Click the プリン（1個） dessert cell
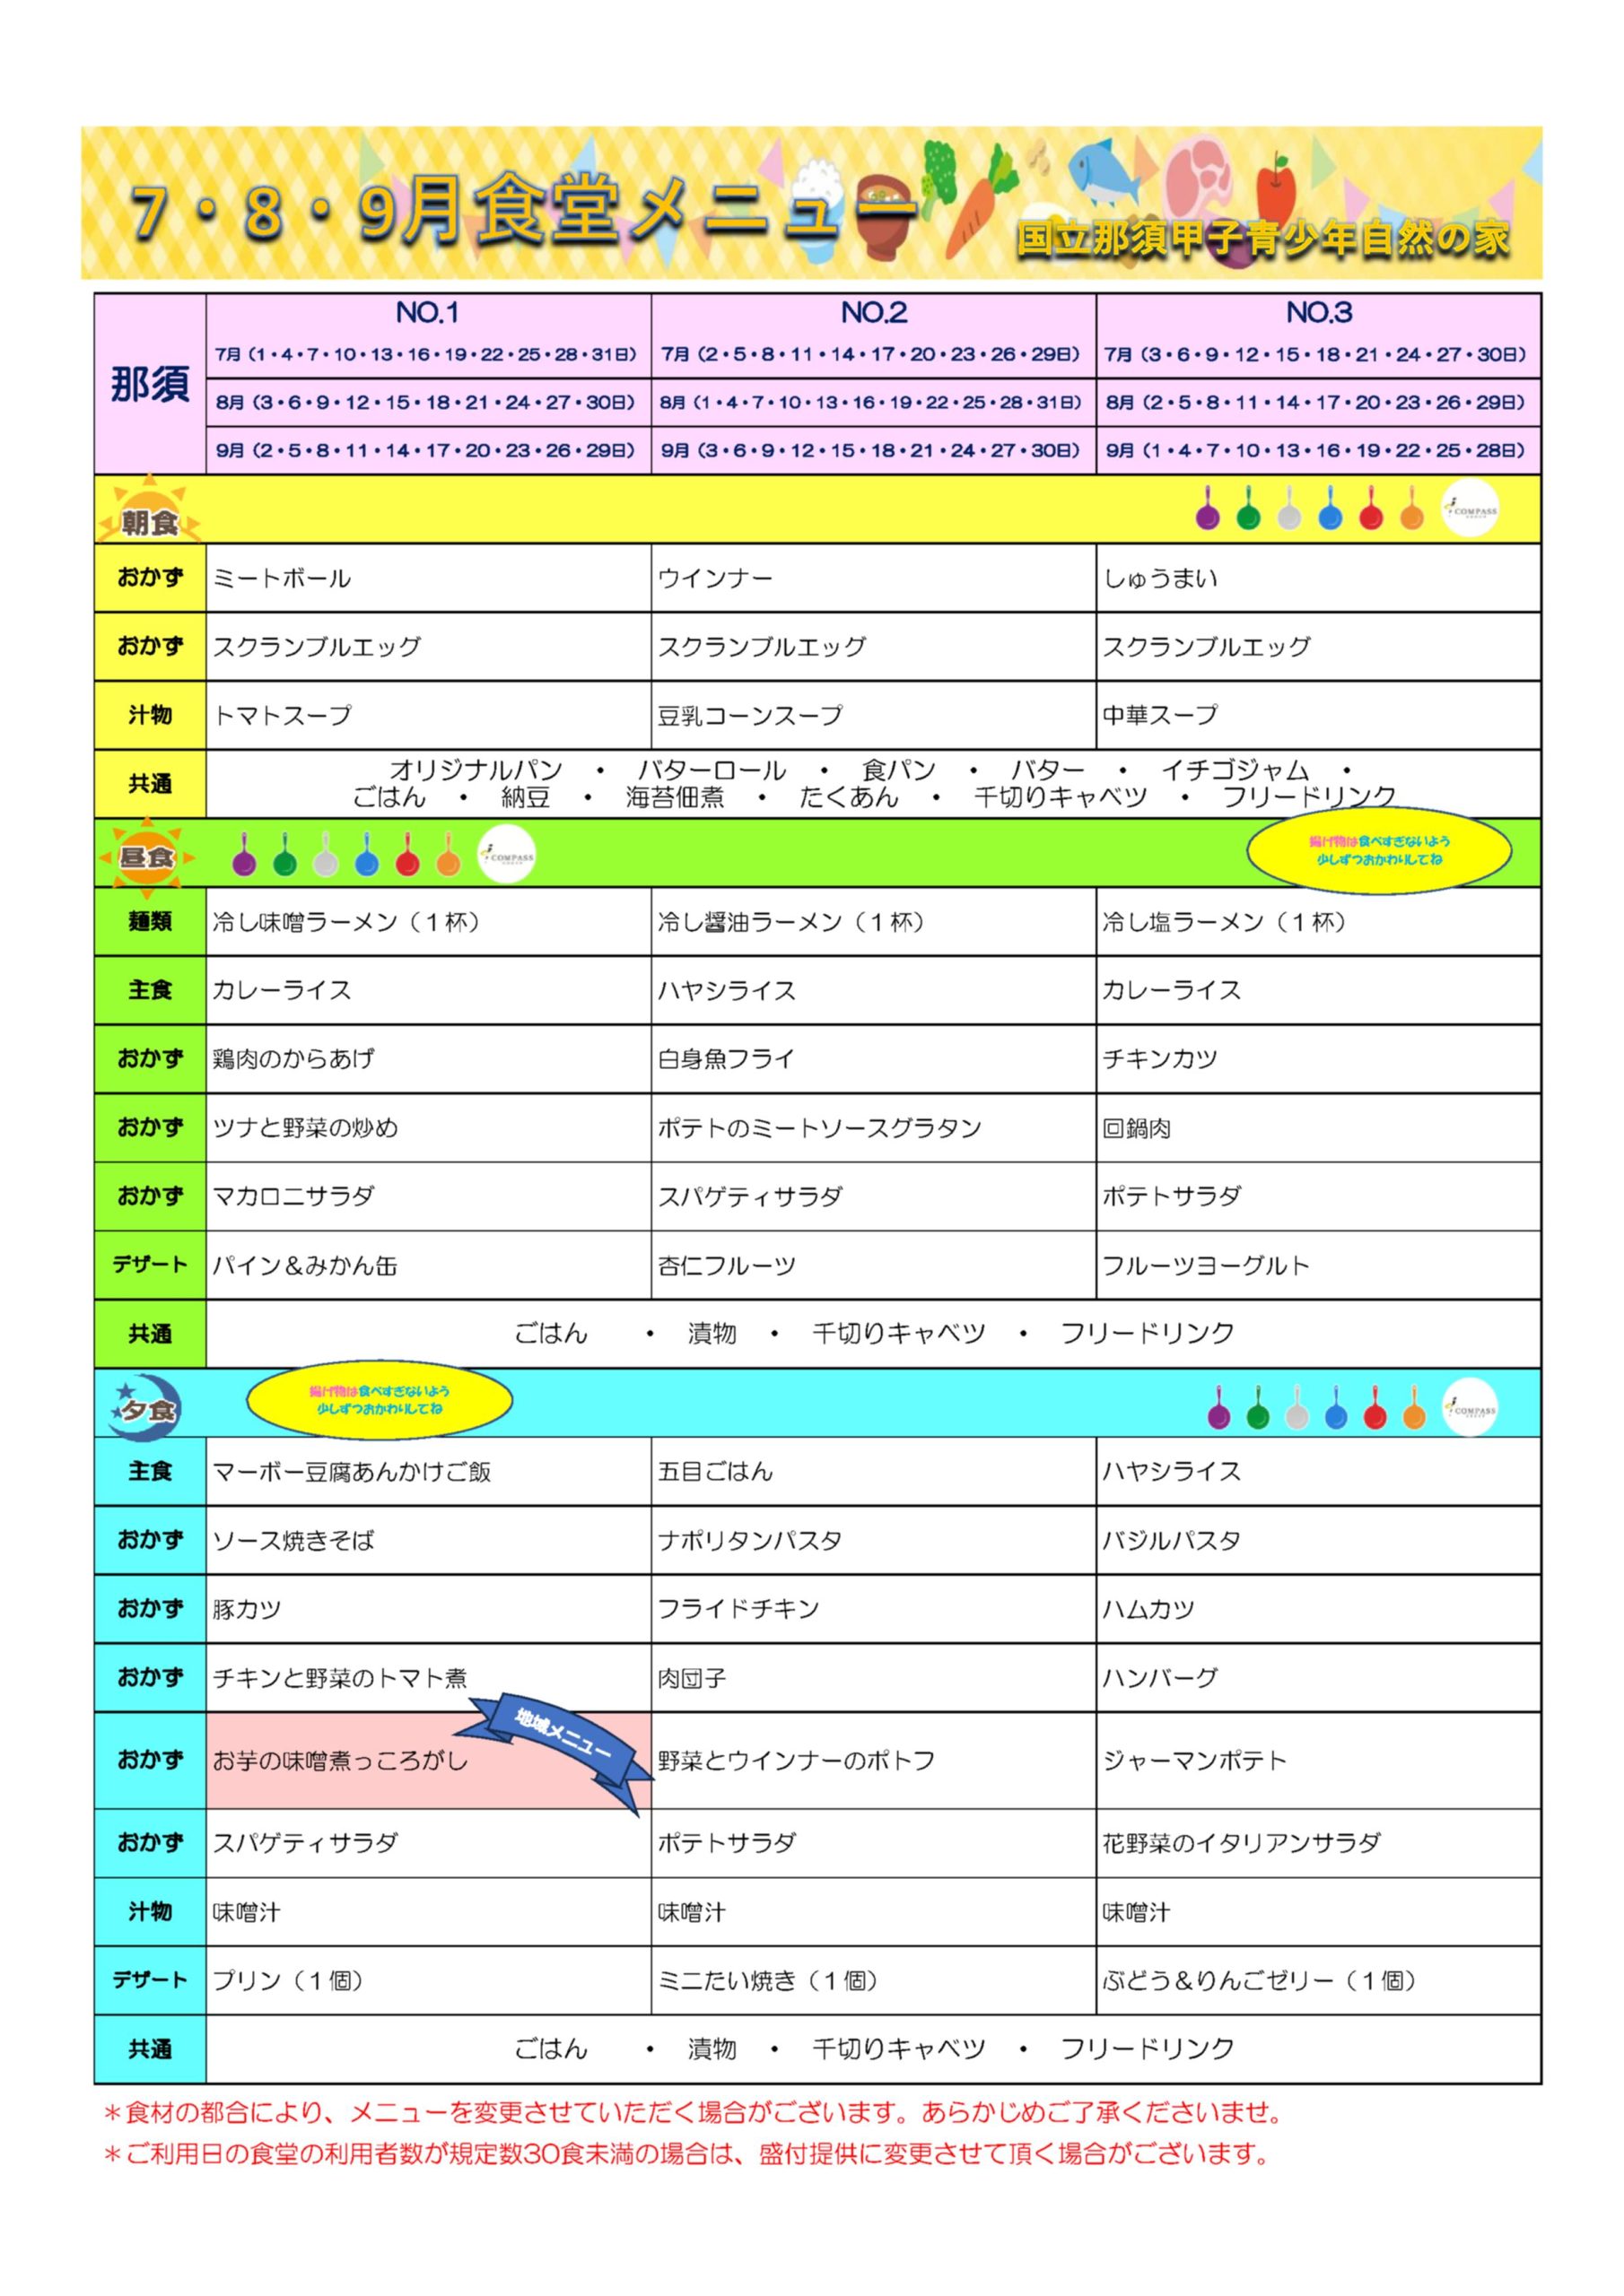1624x2296 pixels. pyautogui.click(x=428, y=1981)
